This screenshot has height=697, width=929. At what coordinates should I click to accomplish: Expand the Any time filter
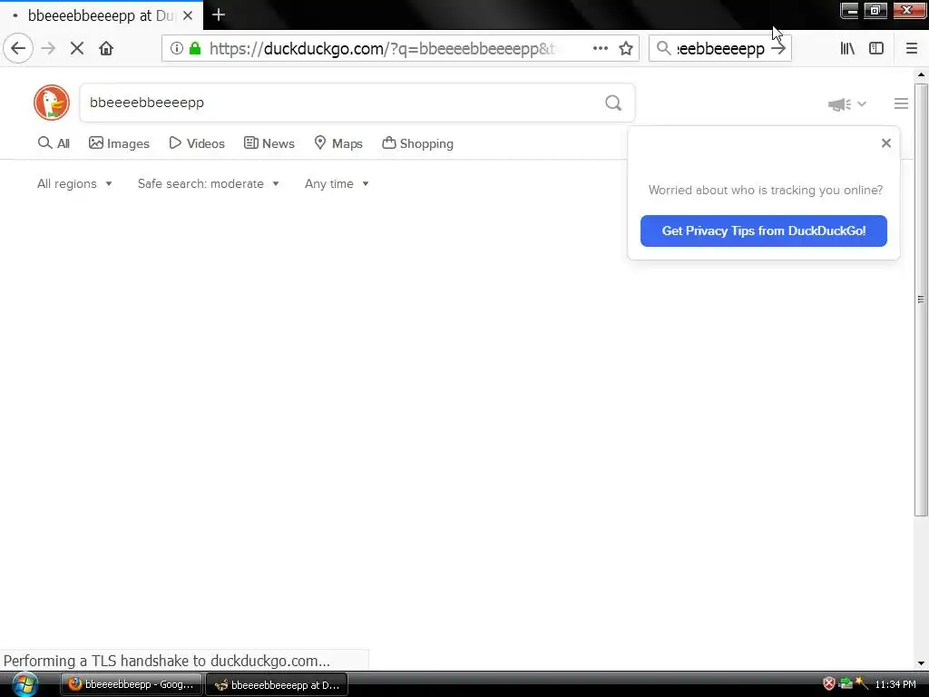(x=337, y=183)
